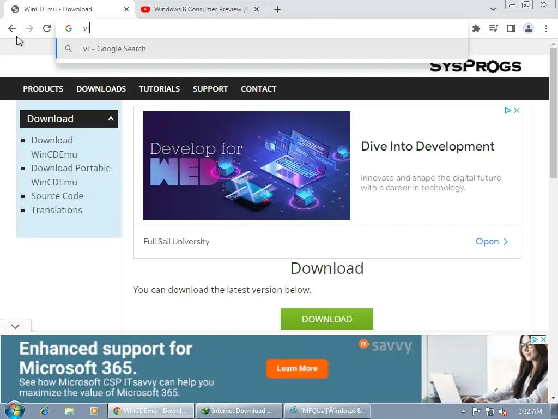Click the green DOWNLOAD button
The height and width of the screenshot is (419, 558).
coord(327,319)
